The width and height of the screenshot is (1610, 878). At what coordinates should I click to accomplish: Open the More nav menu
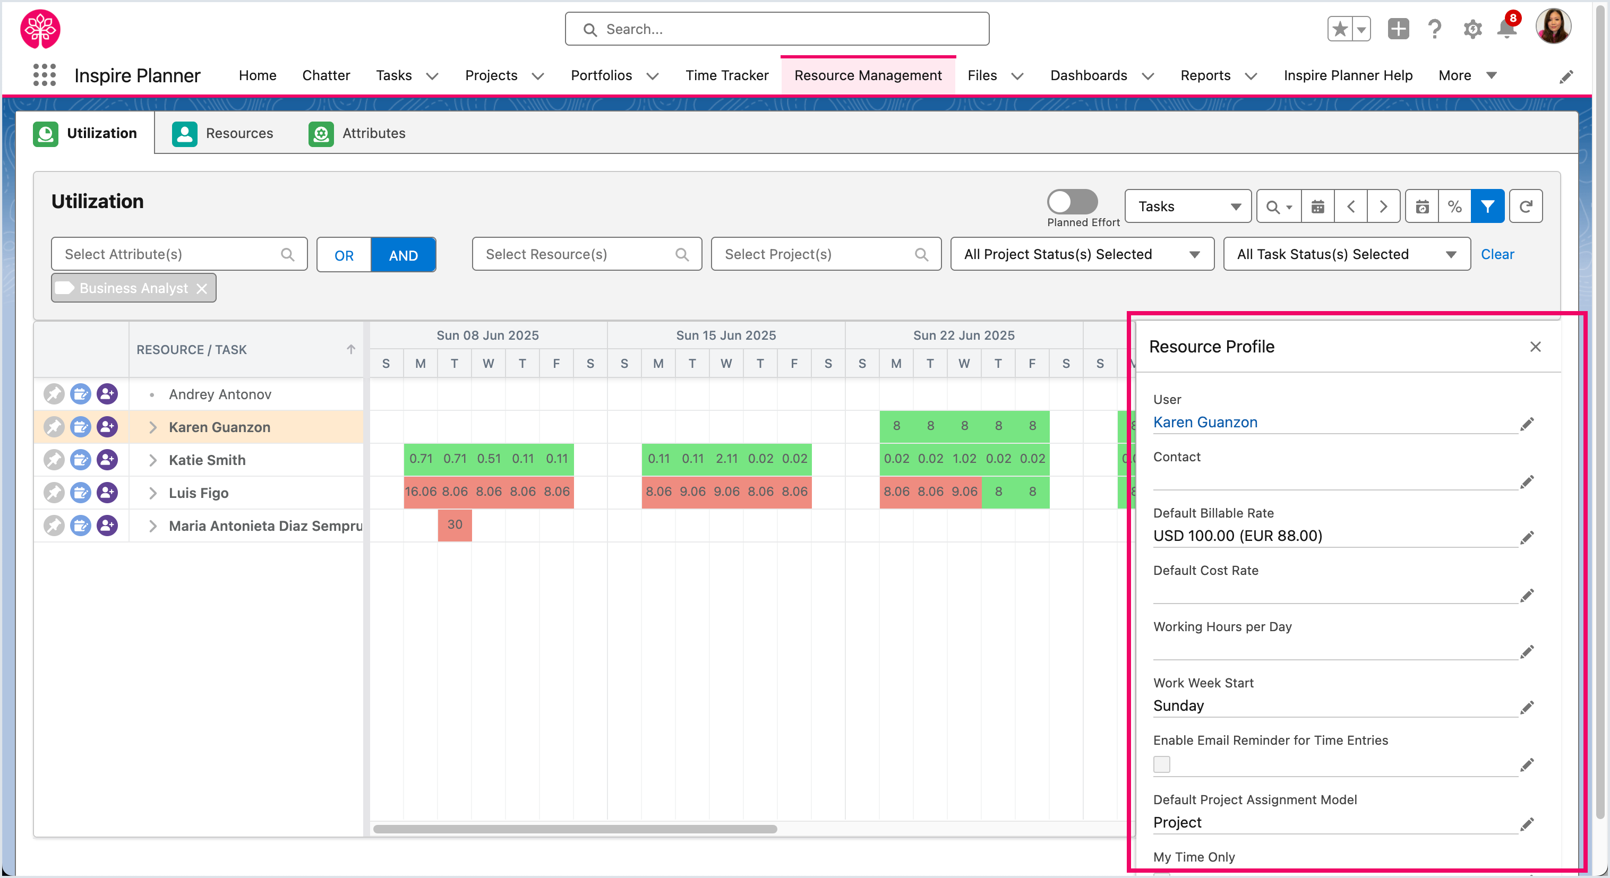tap(1467, 75)
